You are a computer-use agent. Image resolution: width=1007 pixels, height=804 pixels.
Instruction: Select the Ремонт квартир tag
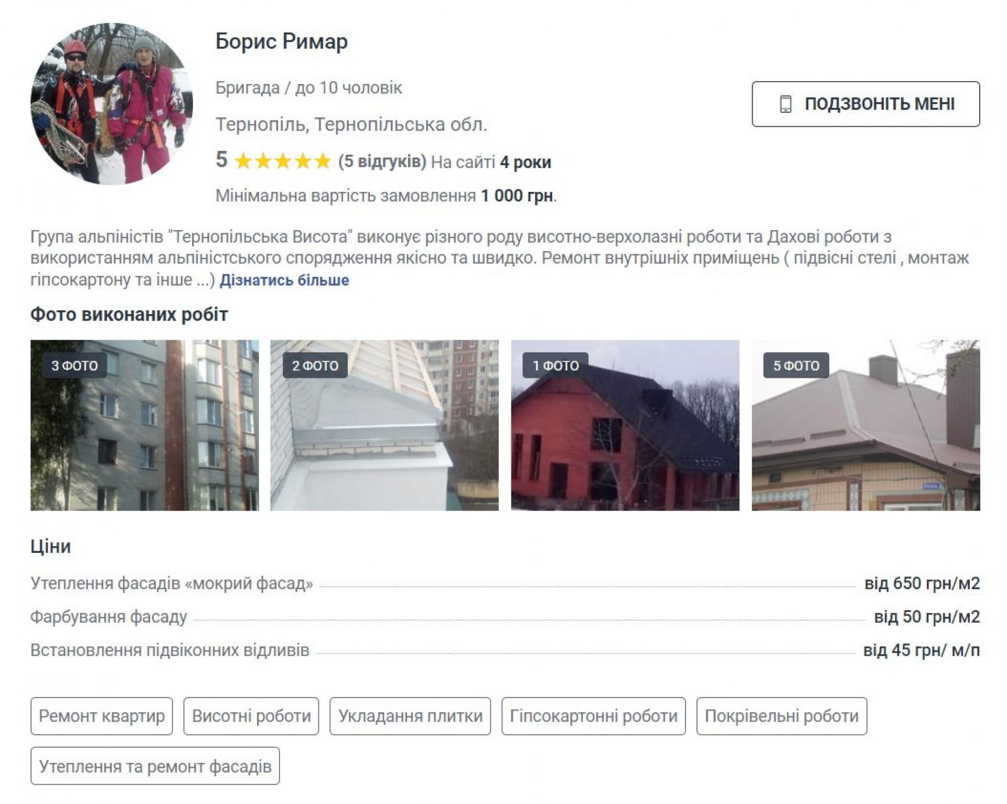[x=102, y=716]
